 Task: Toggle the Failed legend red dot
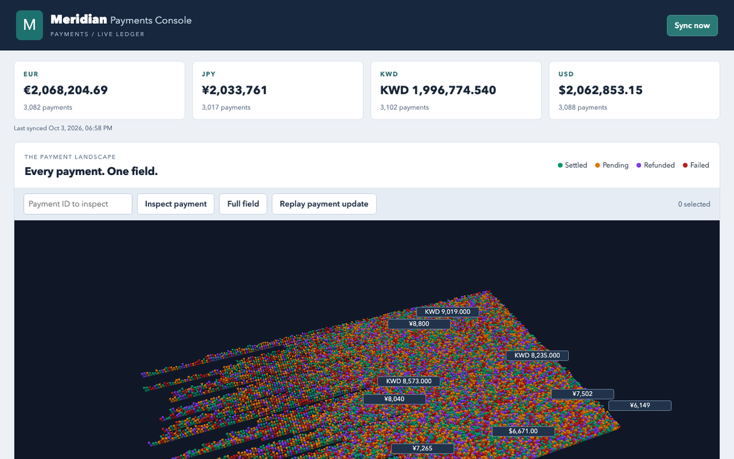pos(685,165)
